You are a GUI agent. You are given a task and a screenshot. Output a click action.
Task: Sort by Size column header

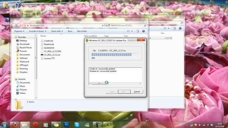[x=126, y=36]
